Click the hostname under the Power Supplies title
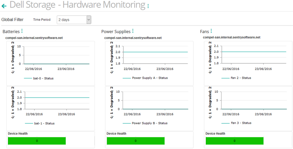This screenshot has width=293, height=149. click(x=133, y=38)
